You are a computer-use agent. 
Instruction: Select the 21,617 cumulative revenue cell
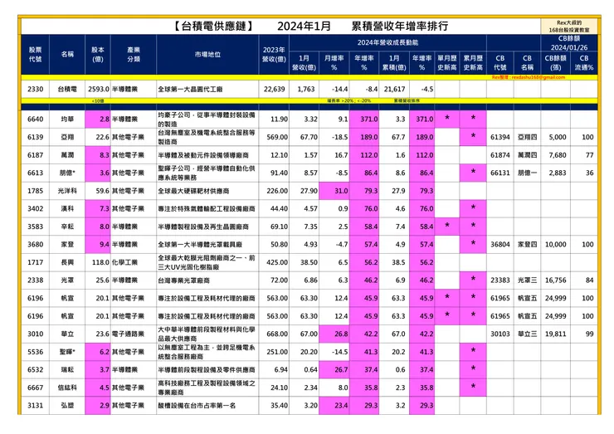[x=394, y=90]
